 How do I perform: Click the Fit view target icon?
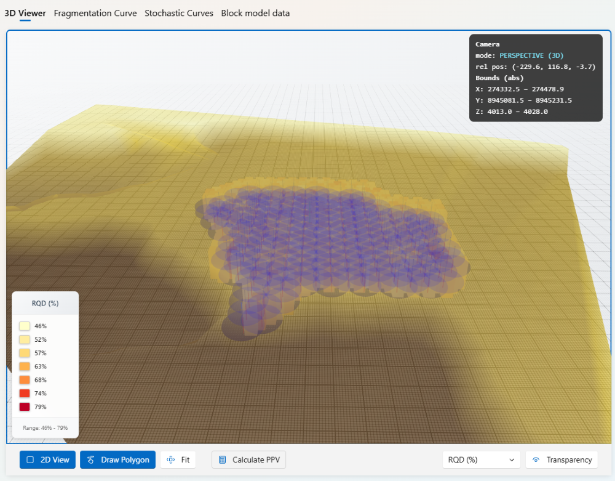click(x=172, y=459)
